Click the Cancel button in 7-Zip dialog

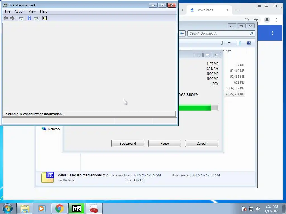click(x=201, y=144)
